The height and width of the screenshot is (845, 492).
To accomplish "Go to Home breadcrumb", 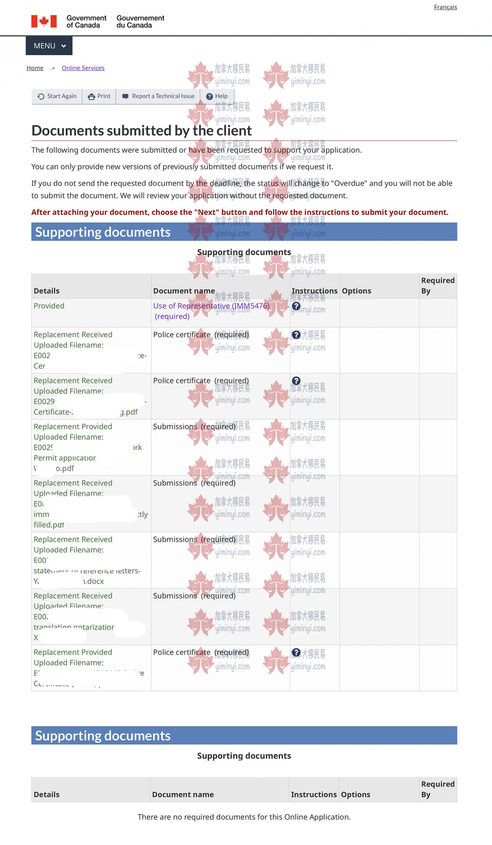I will click(x=35, y=68).
